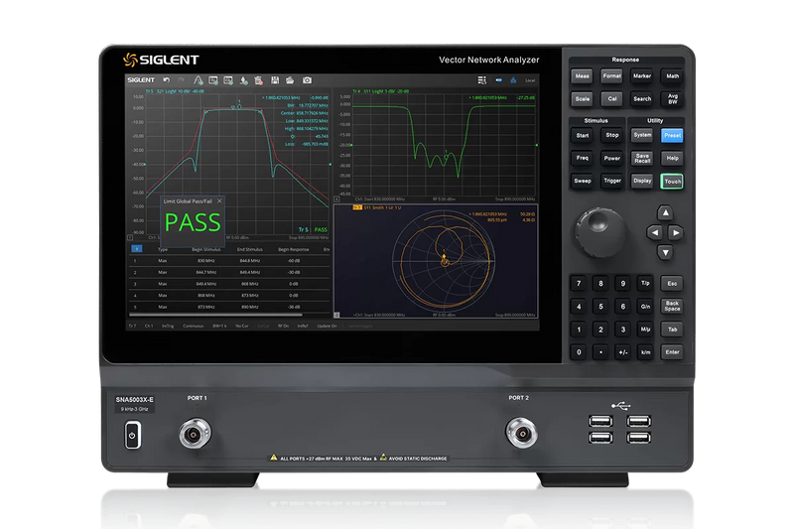Image resolution: width=794 pixels, height=529 pixels.
Task: Click the floppy disk save icon
Action: [275, 80]
